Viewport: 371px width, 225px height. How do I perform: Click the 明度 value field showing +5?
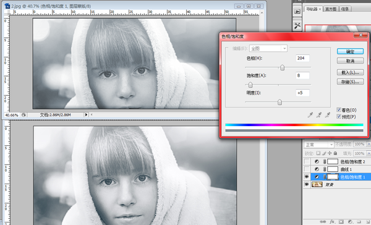pyautogui.click(x=302, y=93)
